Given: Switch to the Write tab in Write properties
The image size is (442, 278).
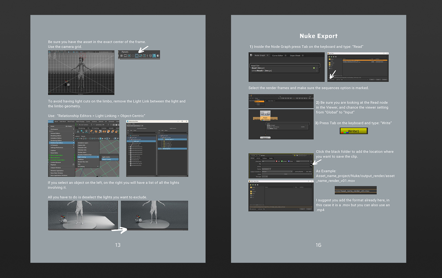Looking at the screenshot, I should (252, 158).
